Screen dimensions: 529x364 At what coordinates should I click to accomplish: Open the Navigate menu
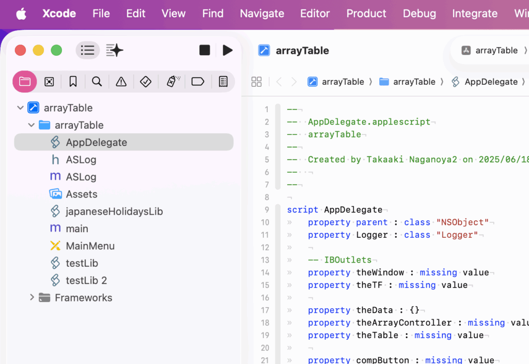pyautogui.click(x=262, y=13)
